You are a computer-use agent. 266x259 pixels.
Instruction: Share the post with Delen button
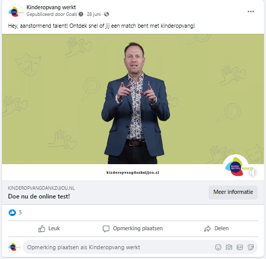(x=216, y=229)
